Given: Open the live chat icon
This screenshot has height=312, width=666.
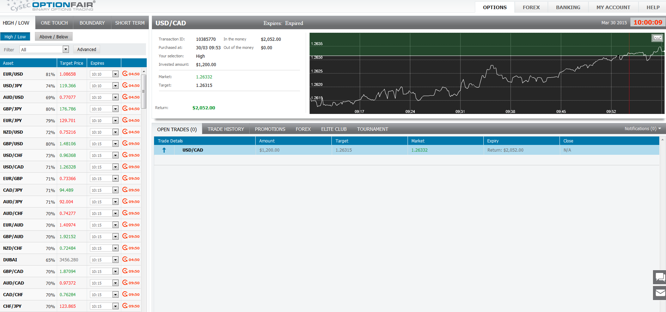Looking at the screenshot, I should point(659,277).
